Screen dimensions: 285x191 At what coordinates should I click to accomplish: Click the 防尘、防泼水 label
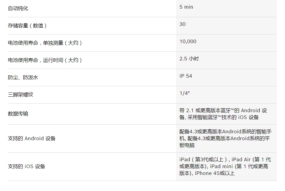pyautogui.click(x=23, y=77)
